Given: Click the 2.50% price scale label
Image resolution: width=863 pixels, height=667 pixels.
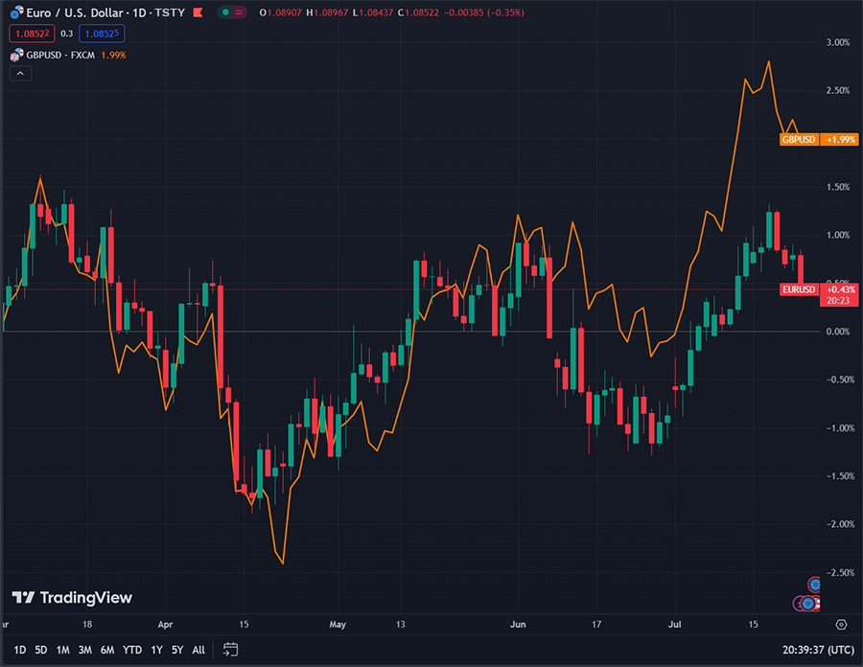Looking at the screenshot, I should [838, 90].
